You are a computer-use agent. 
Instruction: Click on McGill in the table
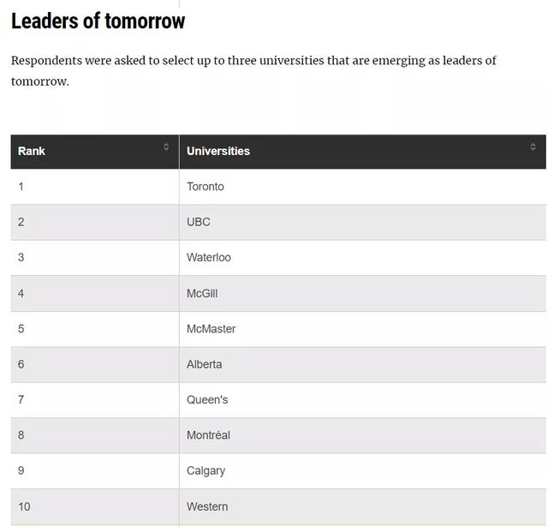(202, 293)
